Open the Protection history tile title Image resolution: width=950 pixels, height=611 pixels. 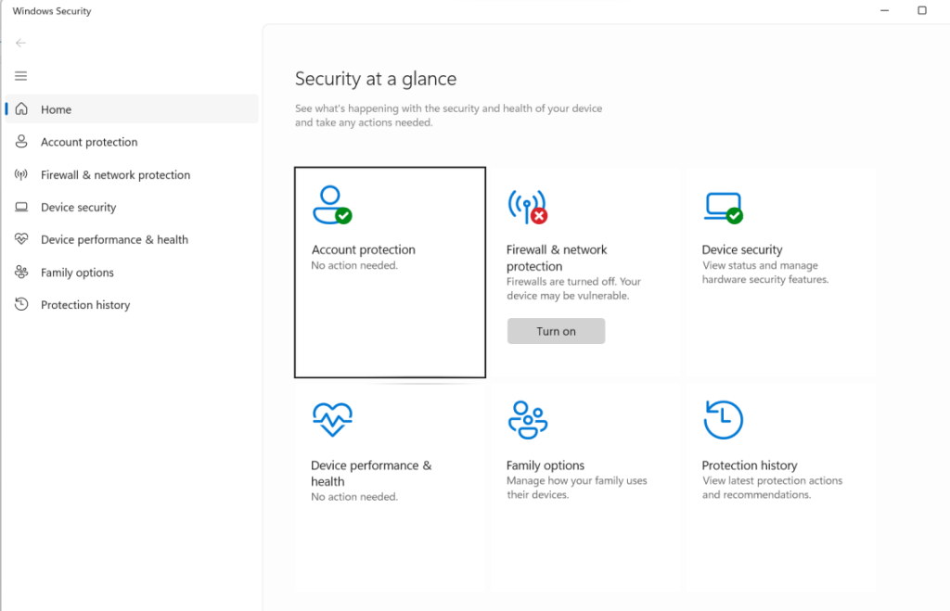pos(749,465)
